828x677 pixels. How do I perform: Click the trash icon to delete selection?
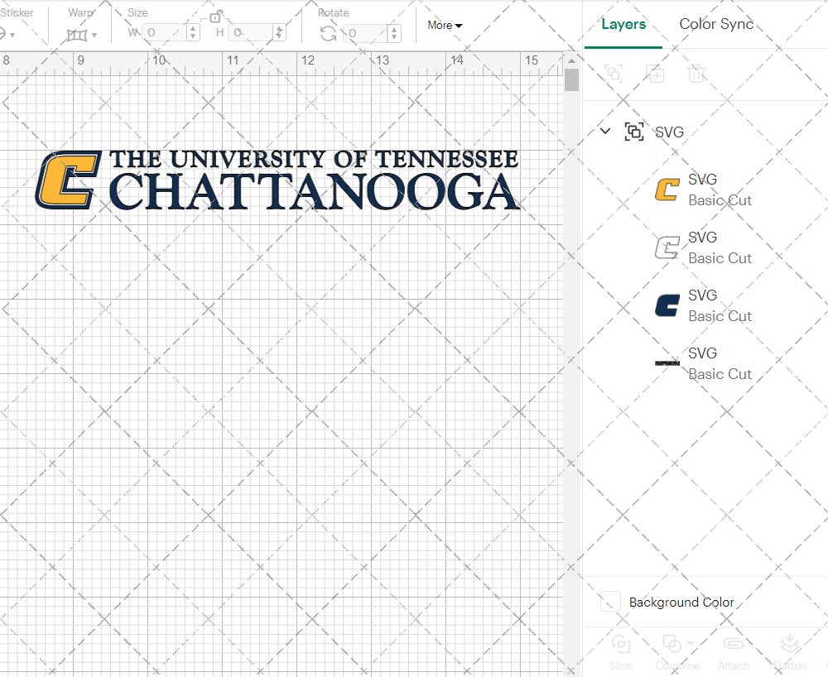(x=696, y=74)
